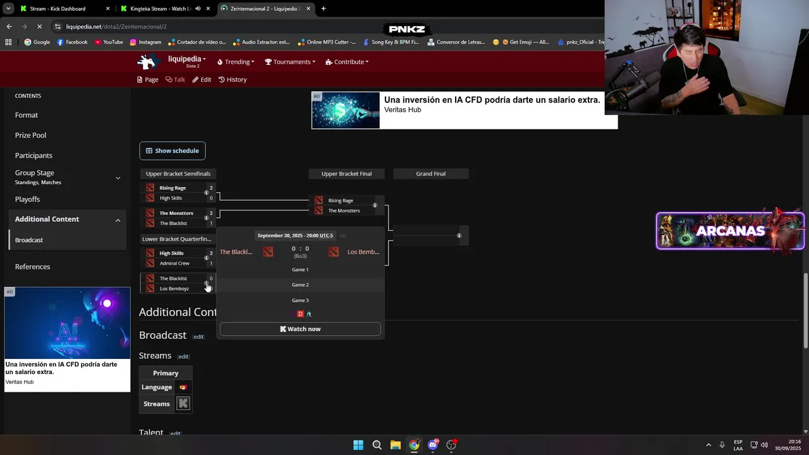Viewport: 809px width, 455px height.
Task: Click edit link next to Broadcast heading
Action: coord(198,337)
